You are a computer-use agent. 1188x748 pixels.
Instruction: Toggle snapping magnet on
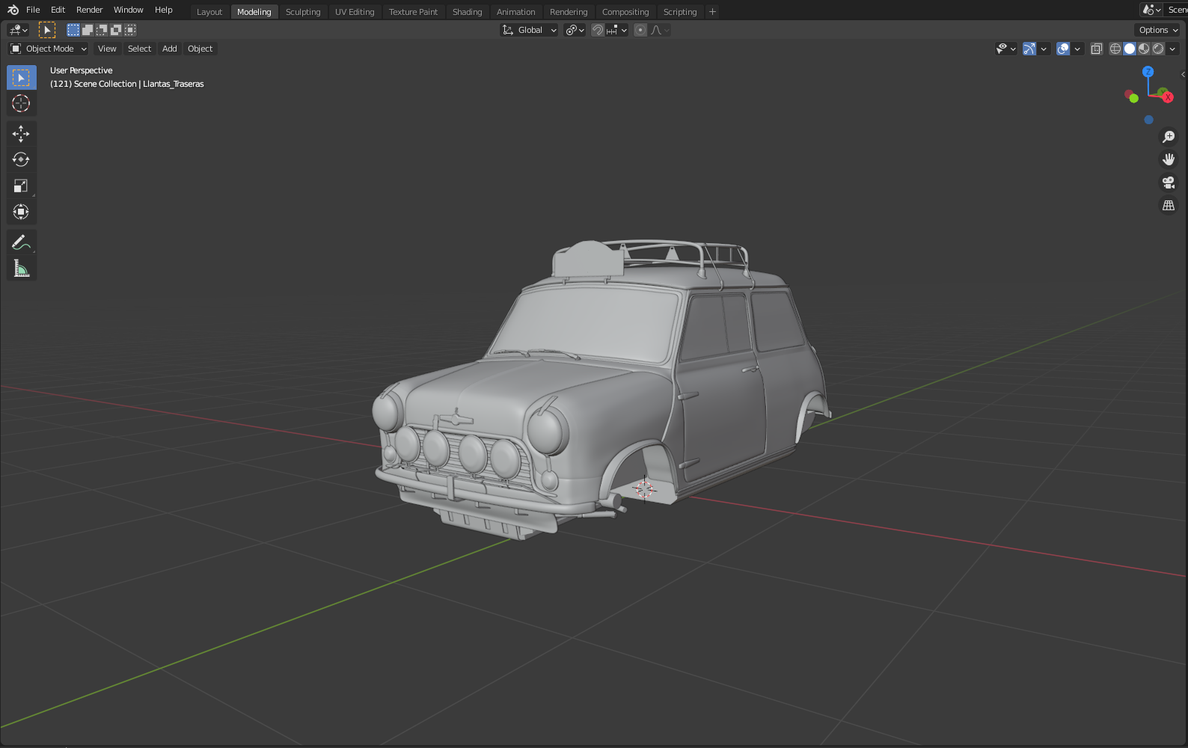pos(598,30)
